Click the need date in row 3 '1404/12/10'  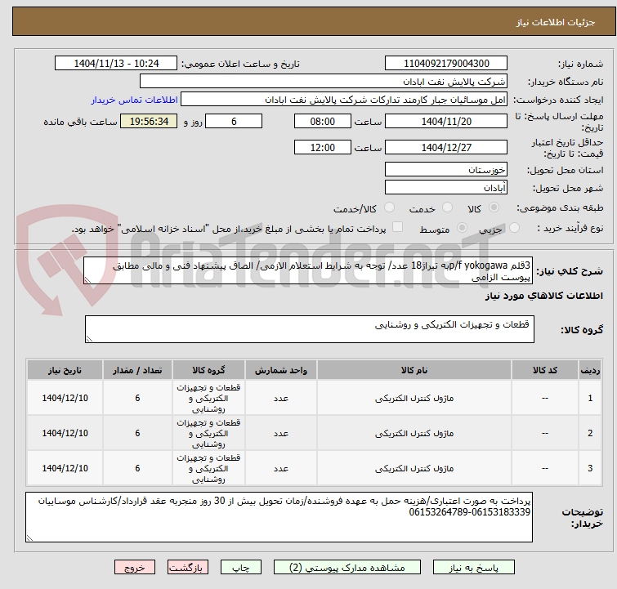pos(65,468)
